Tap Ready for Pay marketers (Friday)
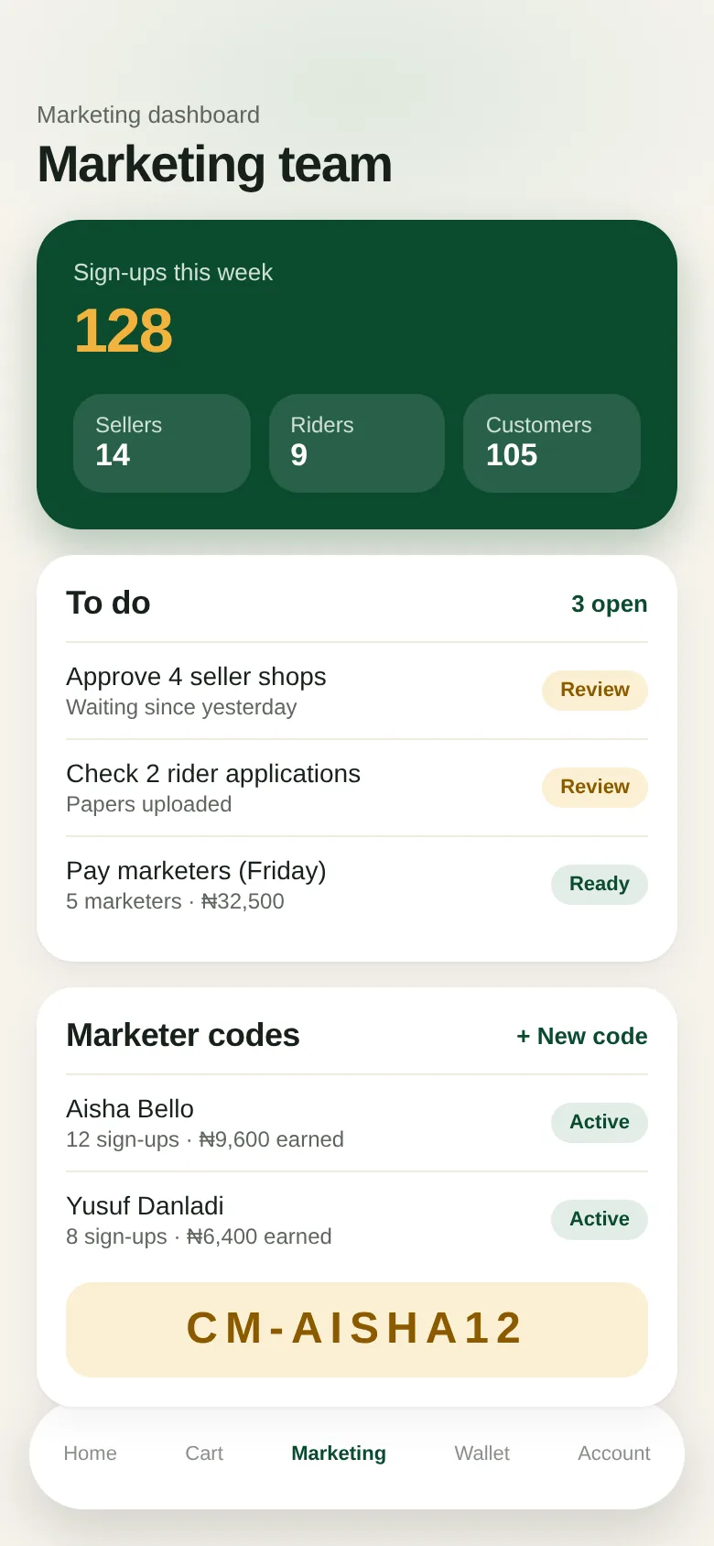The image size is (714, 1546). 600,884
